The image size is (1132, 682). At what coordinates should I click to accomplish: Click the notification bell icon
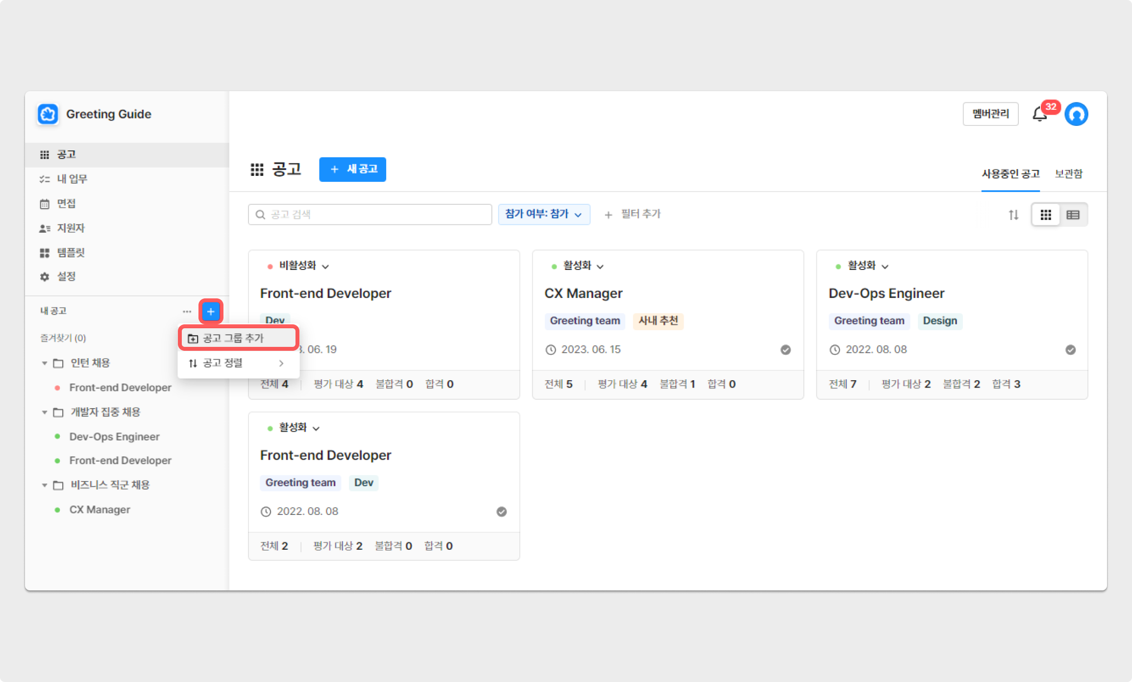1039,115
